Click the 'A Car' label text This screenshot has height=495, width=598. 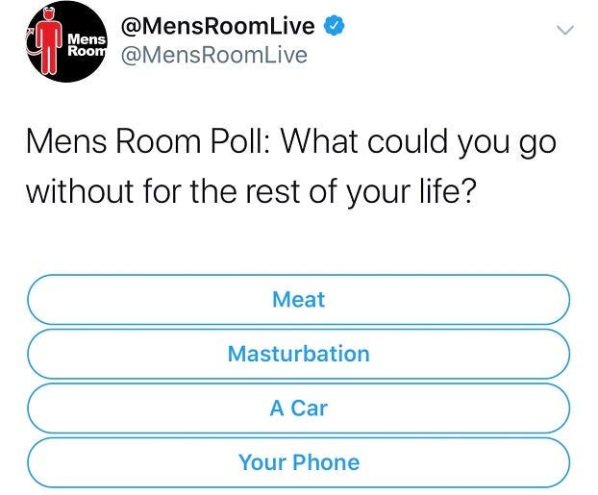(x=299, y=408)
